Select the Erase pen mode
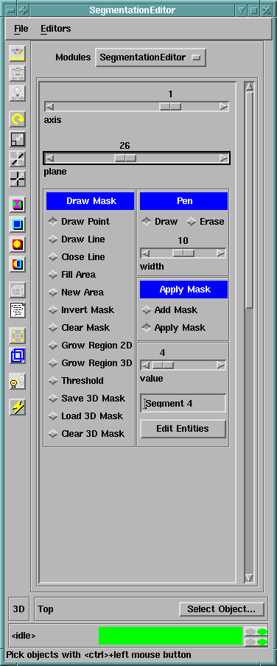Viewport: 277px width, 666px height. [x=206, y=222]
